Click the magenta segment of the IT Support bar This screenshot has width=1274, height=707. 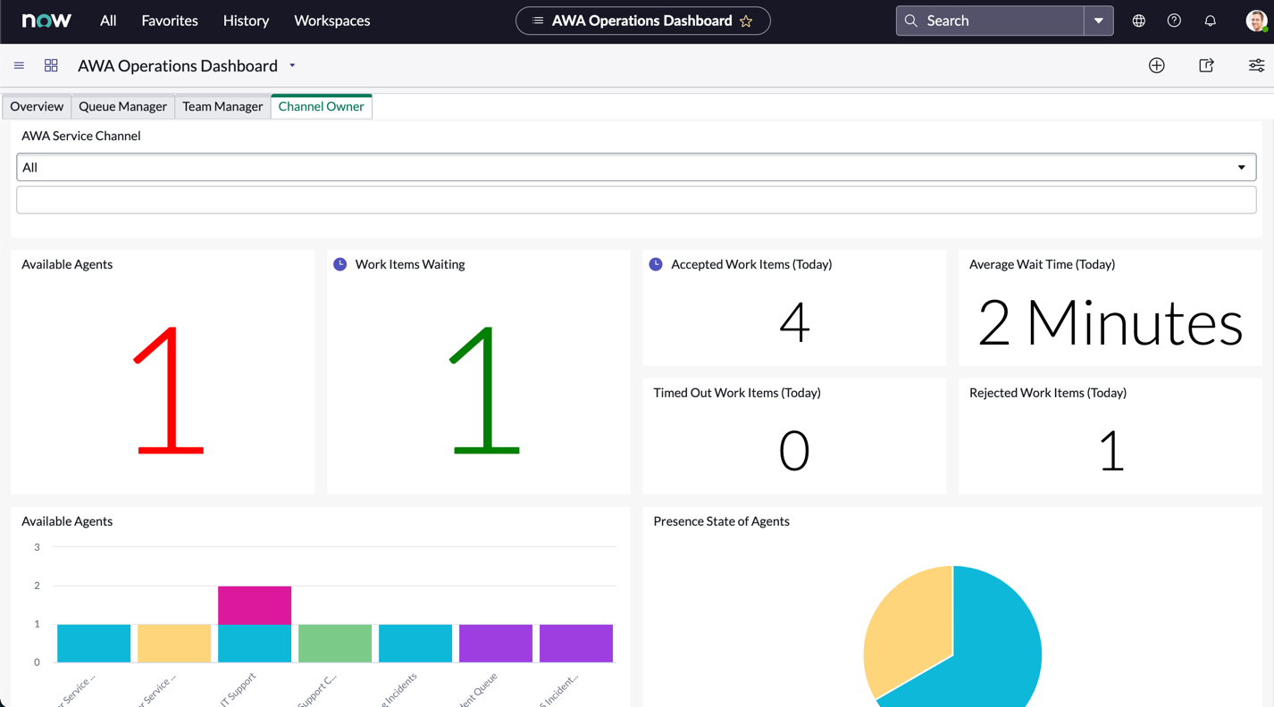255,605
